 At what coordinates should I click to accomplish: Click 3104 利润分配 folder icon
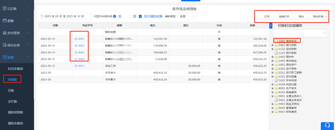coord(276,84)
